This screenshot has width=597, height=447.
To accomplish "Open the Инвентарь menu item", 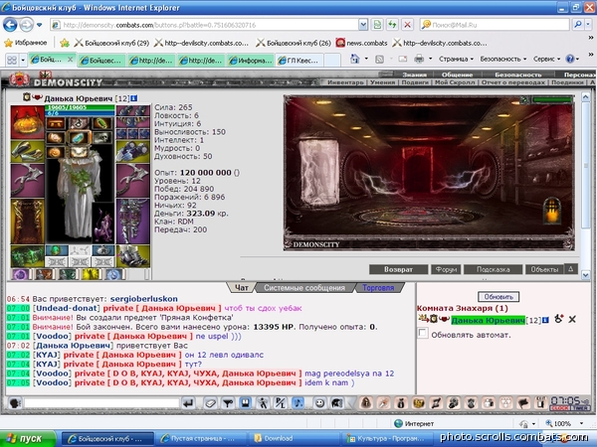I will coord(345,82).
